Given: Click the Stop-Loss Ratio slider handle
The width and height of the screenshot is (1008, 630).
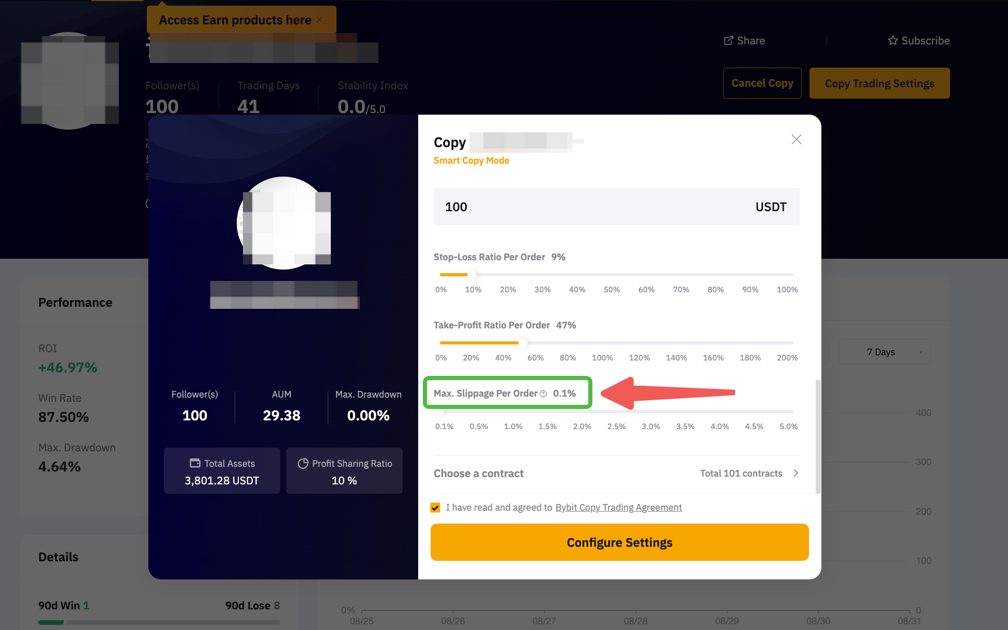Looking at the screenshot, I should coord(471,275).
